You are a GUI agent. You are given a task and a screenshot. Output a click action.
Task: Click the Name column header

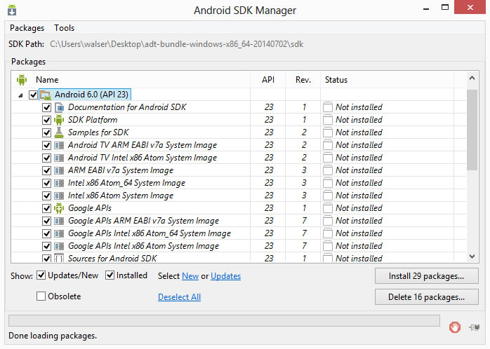47,80
